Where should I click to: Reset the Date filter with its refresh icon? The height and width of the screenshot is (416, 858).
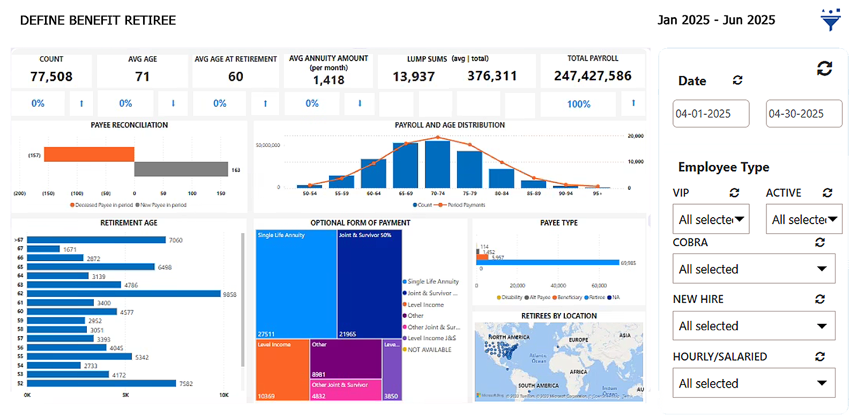737,80
